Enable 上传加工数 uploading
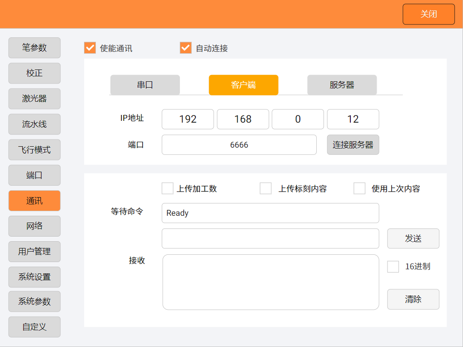The height and width of the screenshot is (347, 463). tap(167, 188)
